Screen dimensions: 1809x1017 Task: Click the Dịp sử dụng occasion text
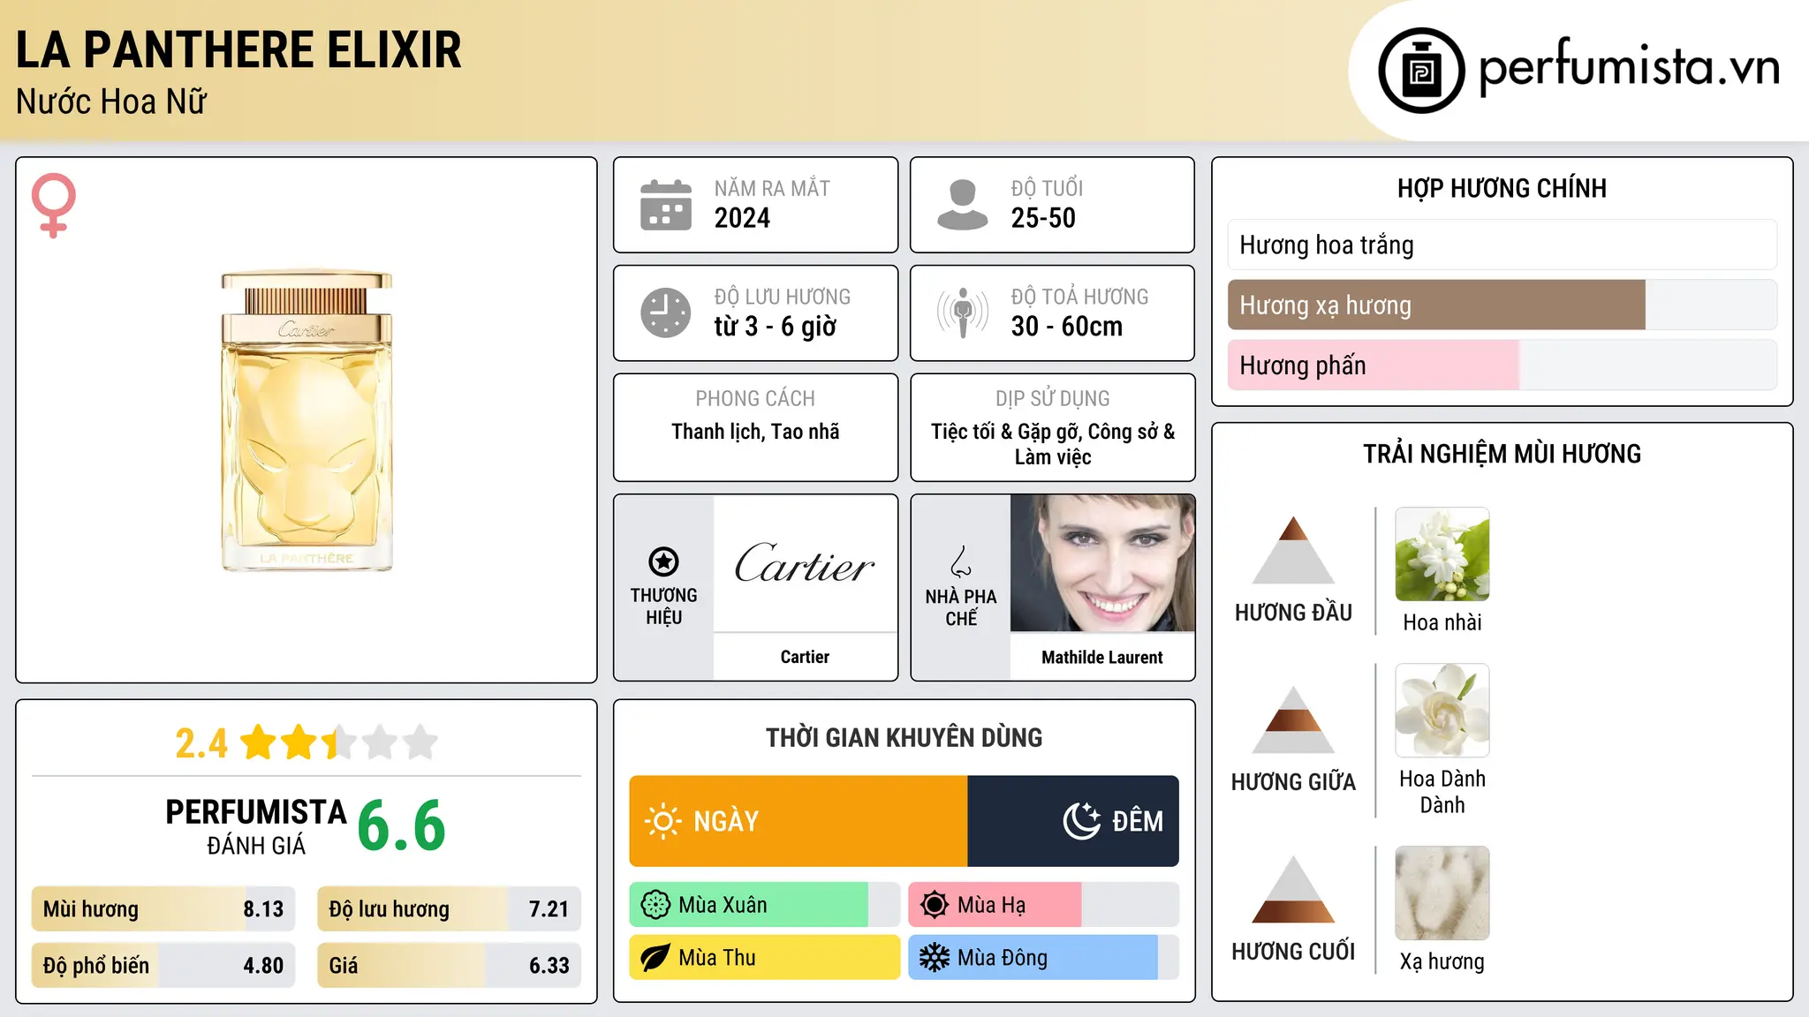tap(1053, 444)
